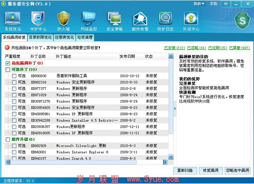
Task: Click the list scroll up arrow
Action: (x=171, y=56)
